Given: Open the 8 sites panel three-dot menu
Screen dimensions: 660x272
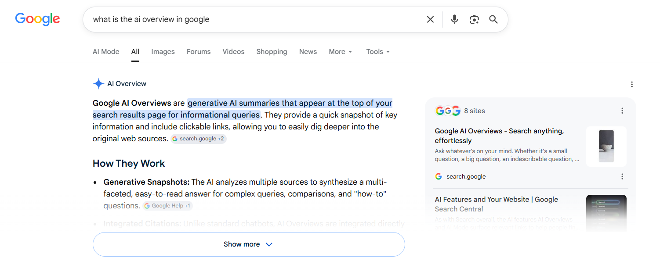Looking at the screenshot, I should [x=622, y=111].
